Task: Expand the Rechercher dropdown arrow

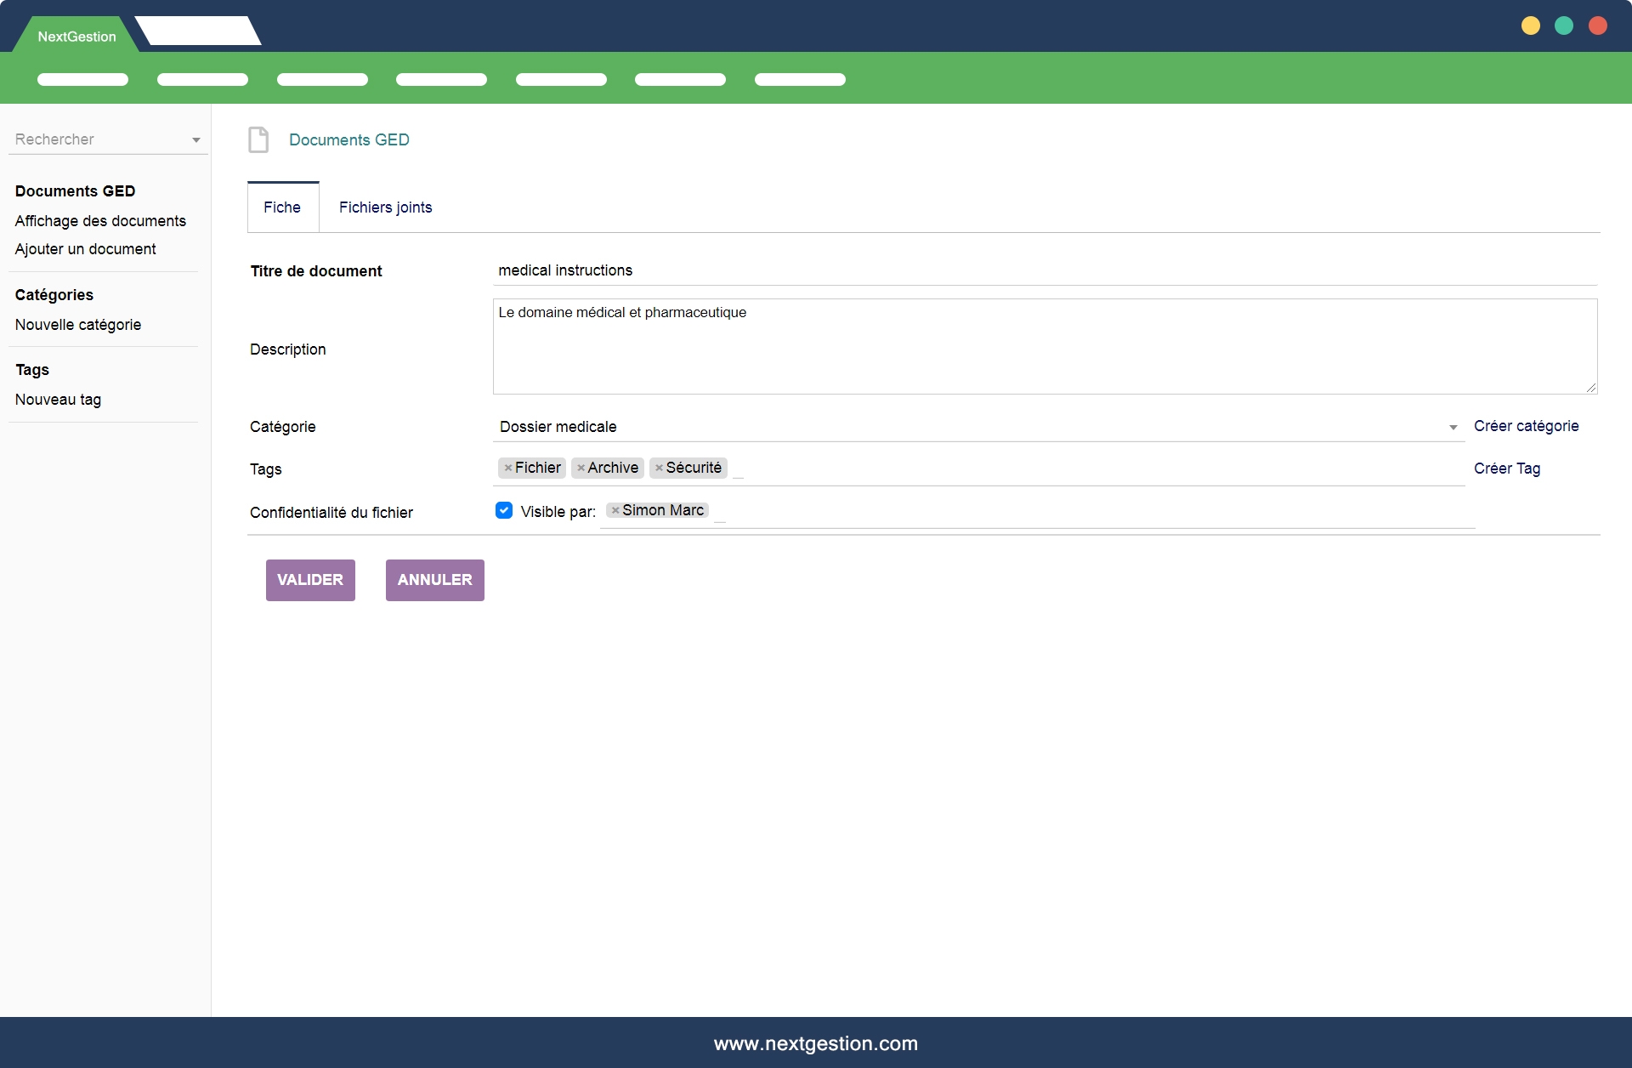Action: 196,139
